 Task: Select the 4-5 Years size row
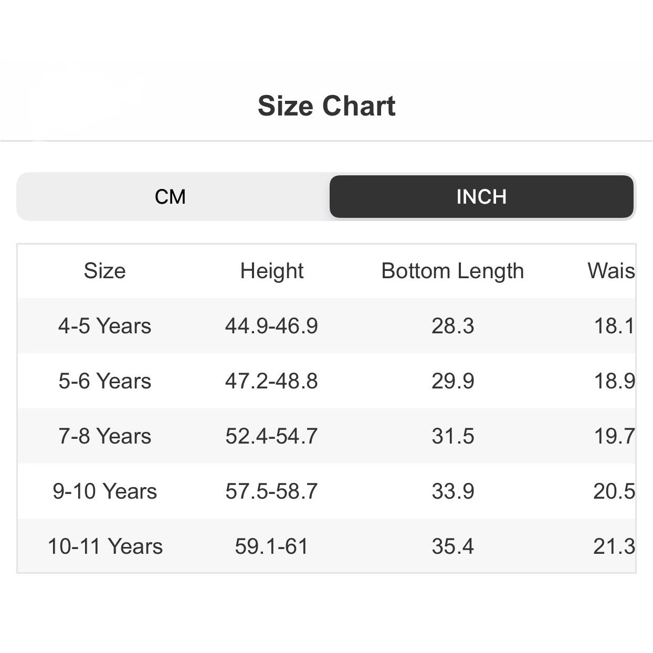pos(104,326)
